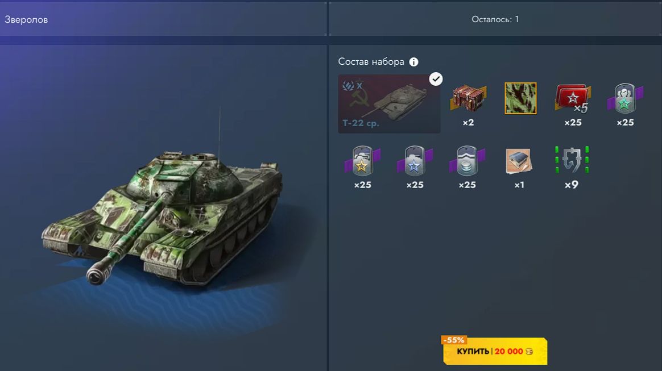Click the equipment slot ×9 icon
662x371 pixels.
tap(572, 160)
